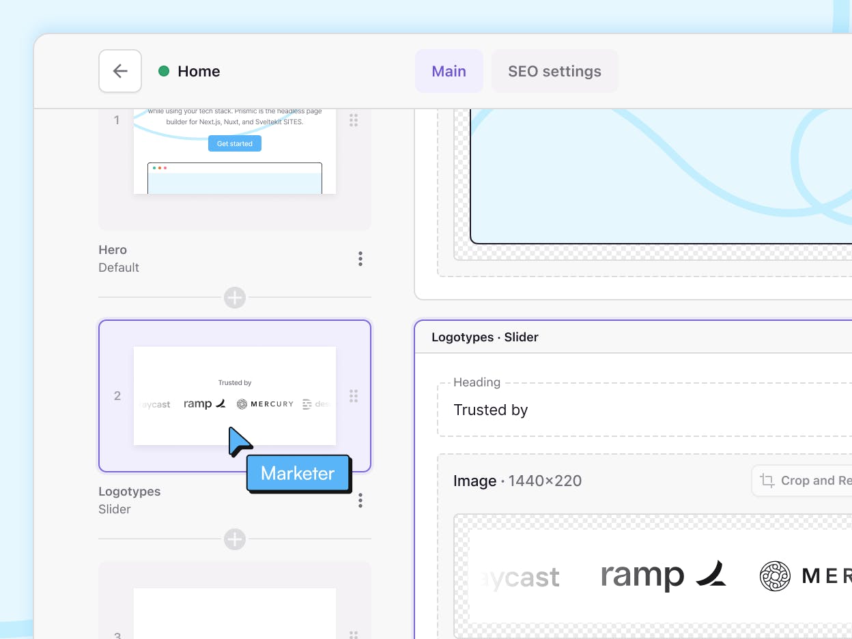Viewport: 852px width, 639px height.
Task: Click the Default variation label
Action: coord(119,268)
